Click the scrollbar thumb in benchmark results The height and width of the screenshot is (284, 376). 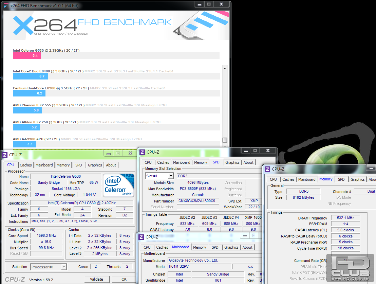pos(225,140)
